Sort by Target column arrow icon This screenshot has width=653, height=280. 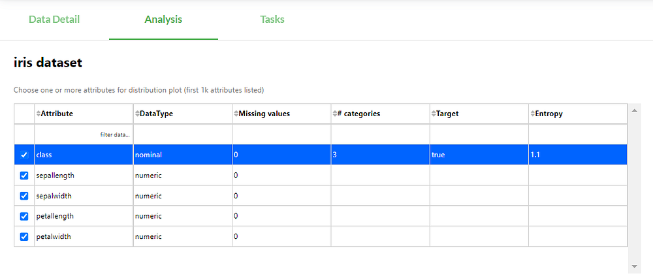(x=434, y=114)
